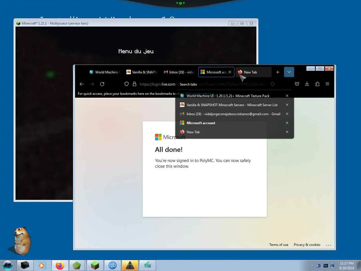Reload the Microsoft account page
This screenshot has width=361, height=271.
tap(102, 84)
